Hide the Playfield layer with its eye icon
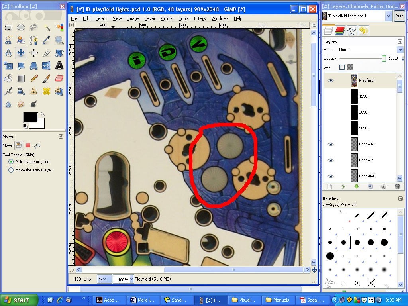The image size is (408, 306). 330,80
